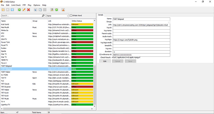Click the horizontal scrollbar thumb of list
The image size is (214, 114).
[26, 109]
